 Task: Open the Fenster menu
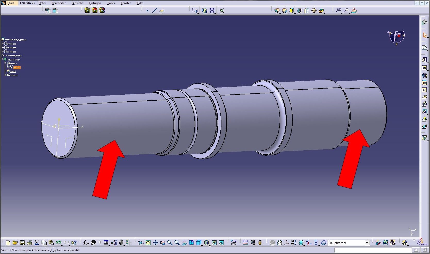click(x=126, y=3)
